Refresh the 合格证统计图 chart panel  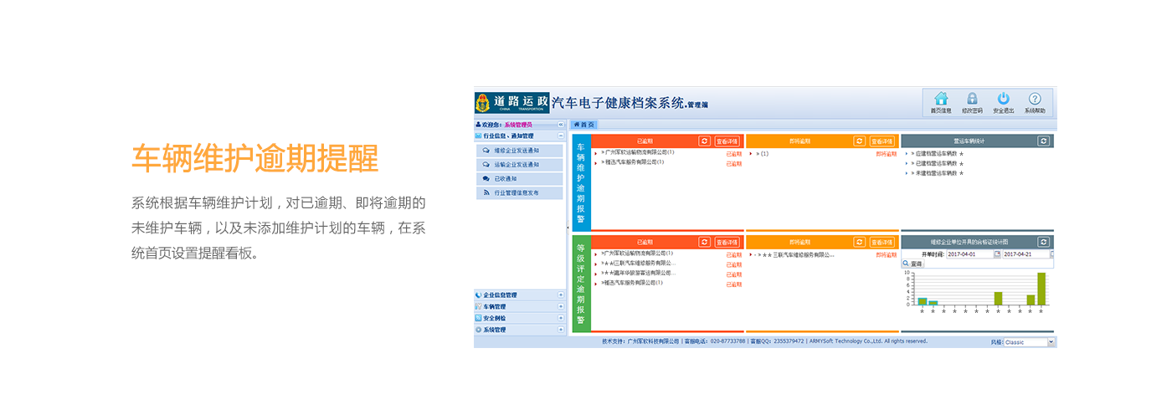point(1043,242)
